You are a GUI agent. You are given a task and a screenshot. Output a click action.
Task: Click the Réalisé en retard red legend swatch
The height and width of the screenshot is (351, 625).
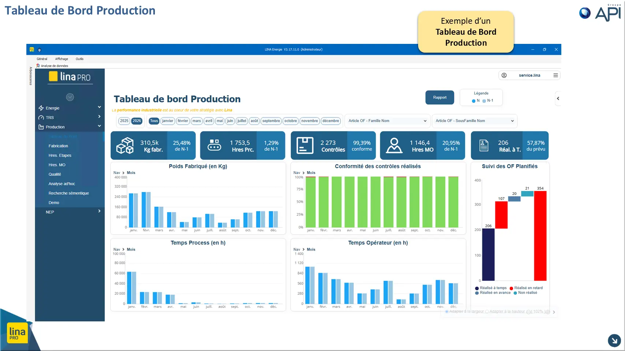[511, 288]
